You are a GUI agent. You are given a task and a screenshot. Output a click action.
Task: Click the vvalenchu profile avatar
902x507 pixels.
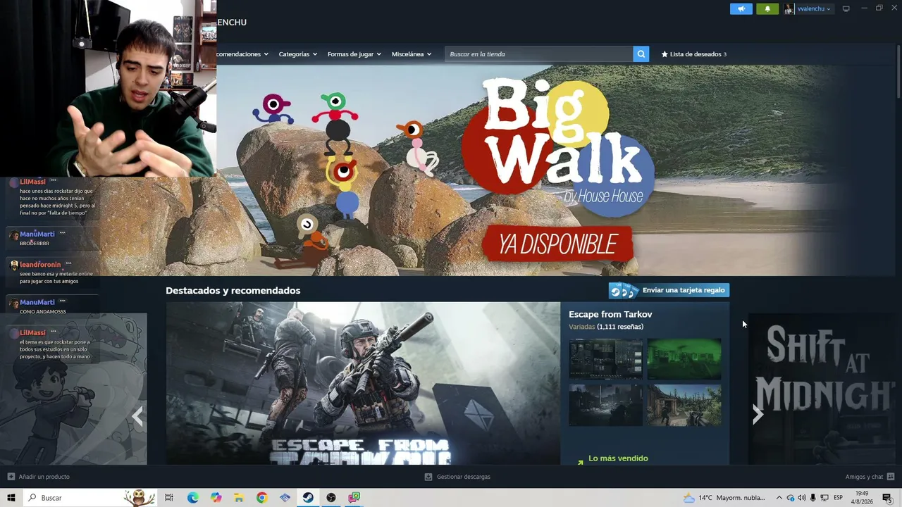[789, 8]
